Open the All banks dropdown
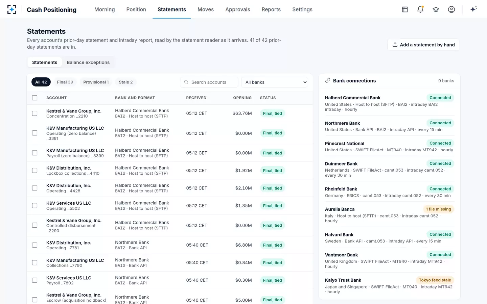Viewport: 487px width, 304px height. tap(275, 82)
